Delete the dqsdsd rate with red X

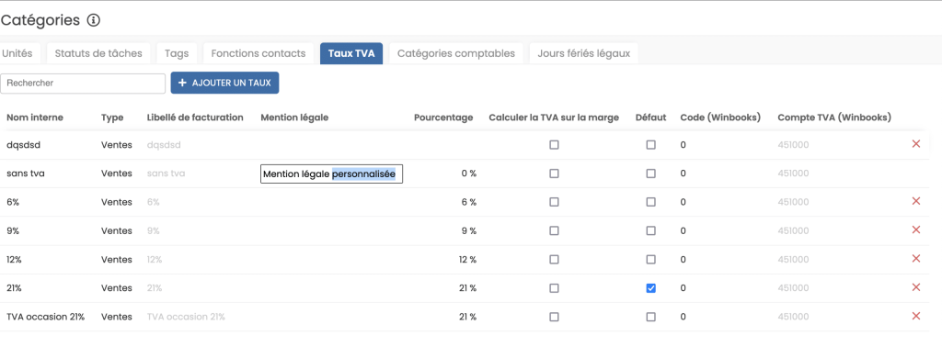[916, 144]
